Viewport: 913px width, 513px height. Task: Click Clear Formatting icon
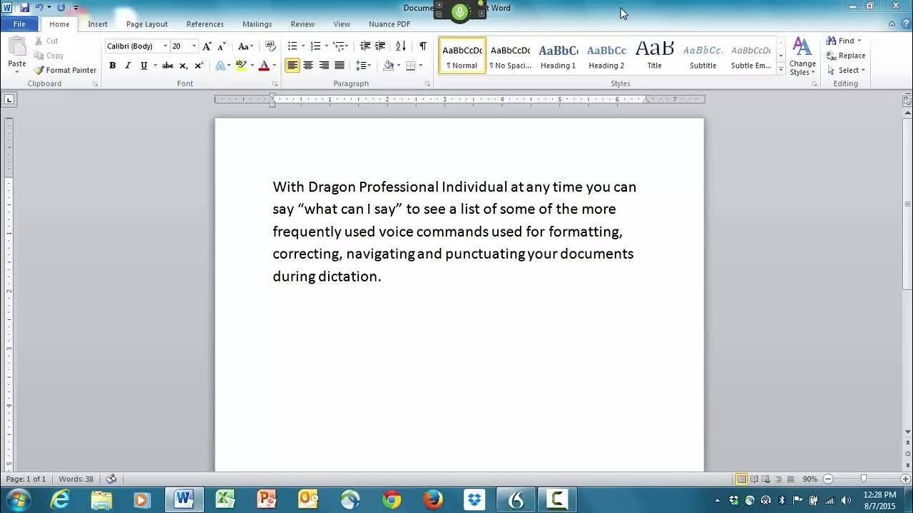[x=270, y=46]
